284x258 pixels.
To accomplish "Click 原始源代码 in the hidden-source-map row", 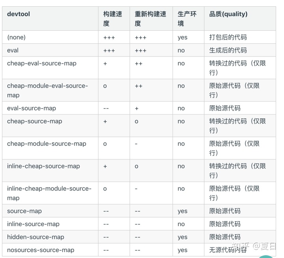I will (x=225, y=237).
